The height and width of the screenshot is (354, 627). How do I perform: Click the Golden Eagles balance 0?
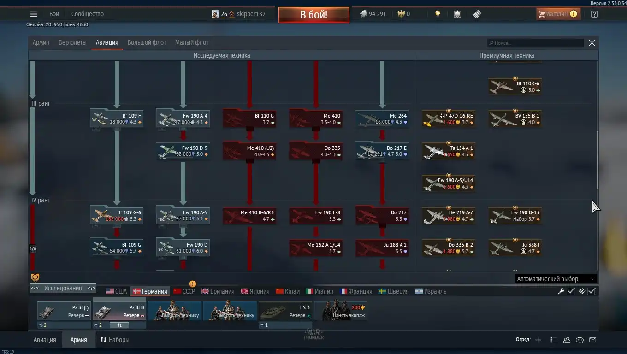click(403, 14)
